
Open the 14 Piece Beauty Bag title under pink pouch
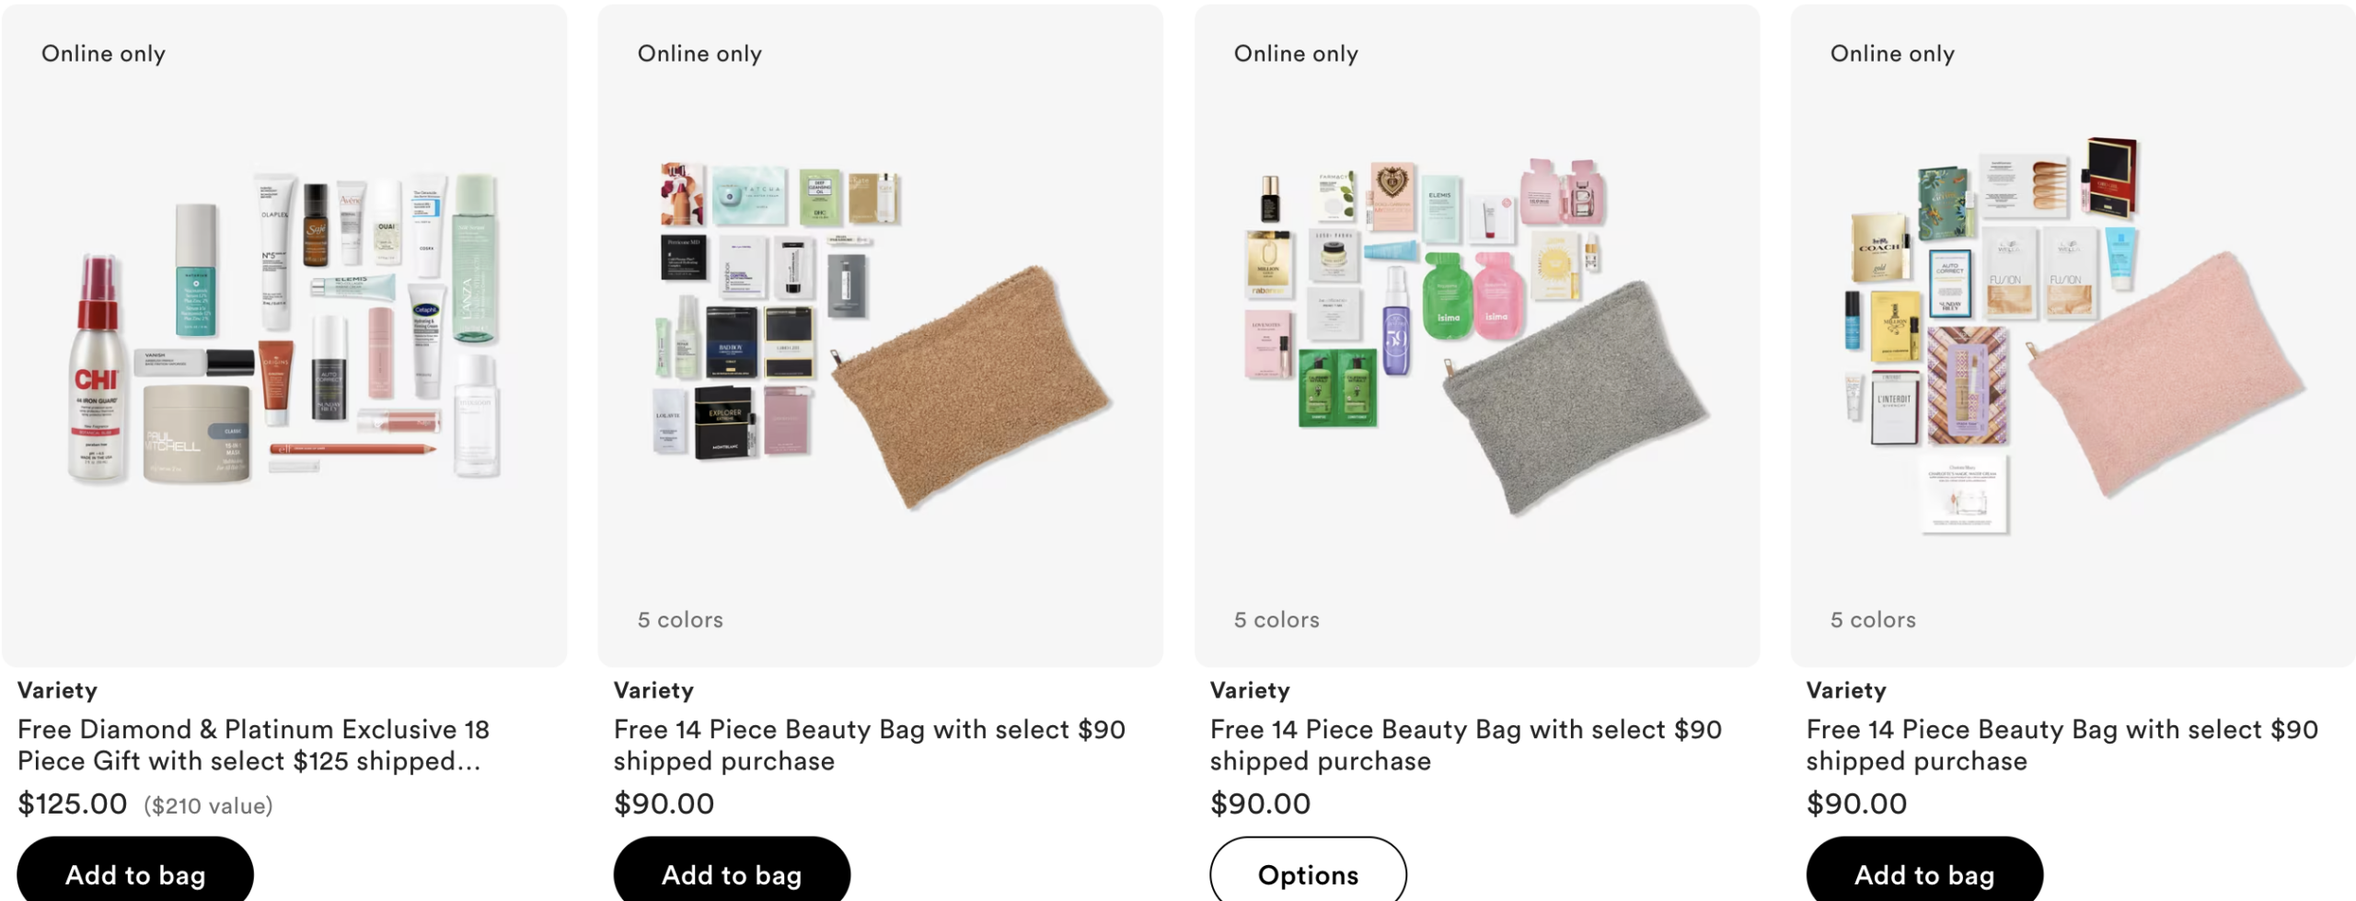[x=2061, y=745]
